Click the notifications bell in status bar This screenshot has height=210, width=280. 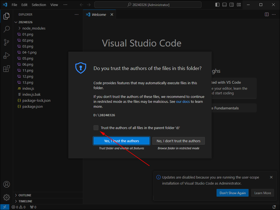click(274, 207)
